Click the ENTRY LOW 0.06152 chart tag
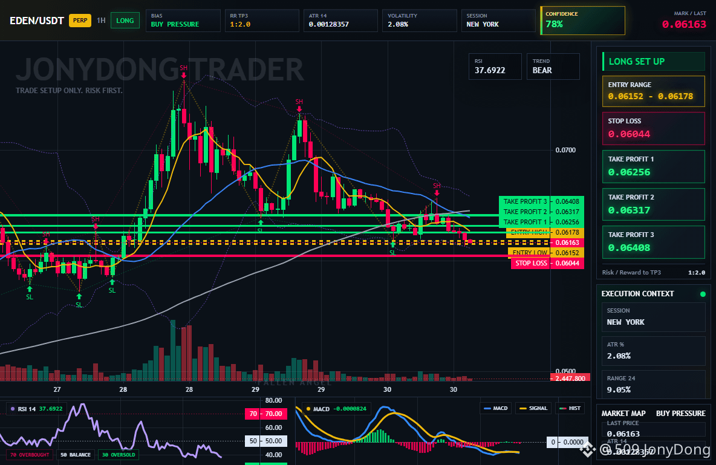 pos(545,253)
